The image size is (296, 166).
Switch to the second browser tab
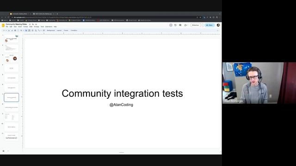tap(44, 14)
